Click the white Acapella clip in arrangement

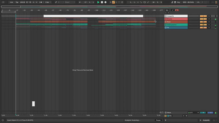[93, 16]
